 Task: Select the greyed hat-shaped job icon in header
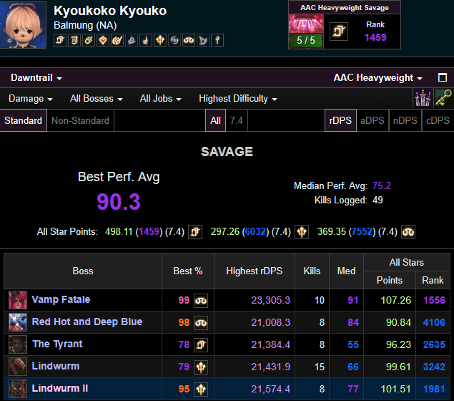pos(132,40)
